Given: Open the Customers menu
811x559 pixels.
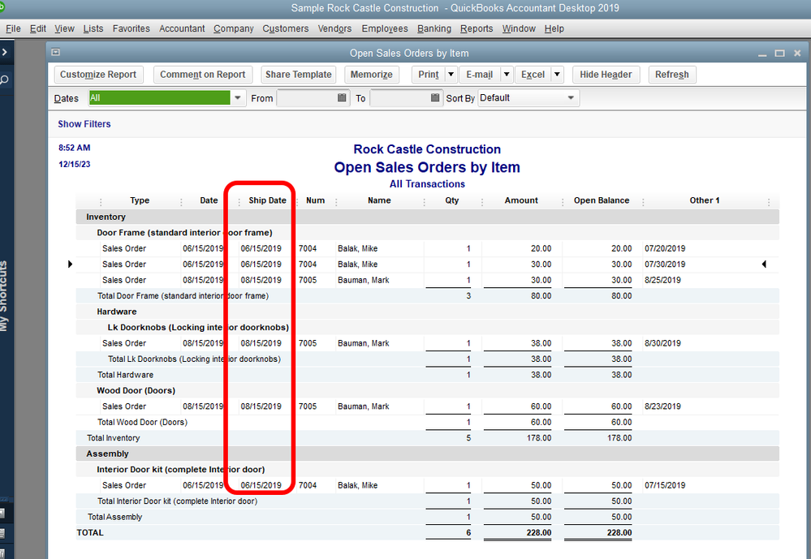Looking at the screenshot, I should pyautogui.click(x=286, y=28).
